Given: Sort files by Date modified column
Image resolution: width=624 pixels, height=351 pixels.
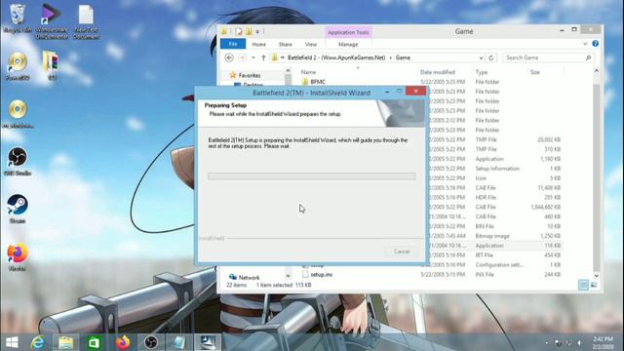Looking at the screenshot, I should point(438,72).
